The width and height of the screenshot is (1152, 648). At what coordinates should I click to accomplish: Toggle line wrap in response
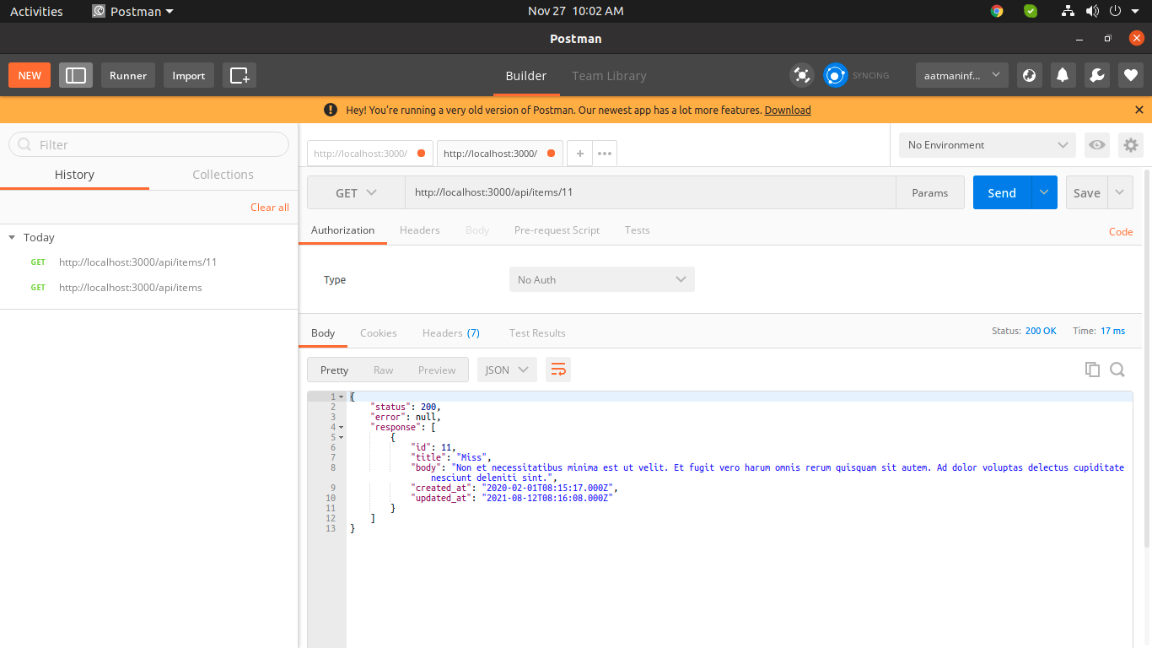[x=558, y=370]
